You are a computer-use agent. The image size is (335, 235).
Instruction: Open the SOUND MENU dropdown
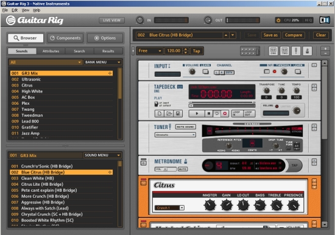[x=102, y=155]
